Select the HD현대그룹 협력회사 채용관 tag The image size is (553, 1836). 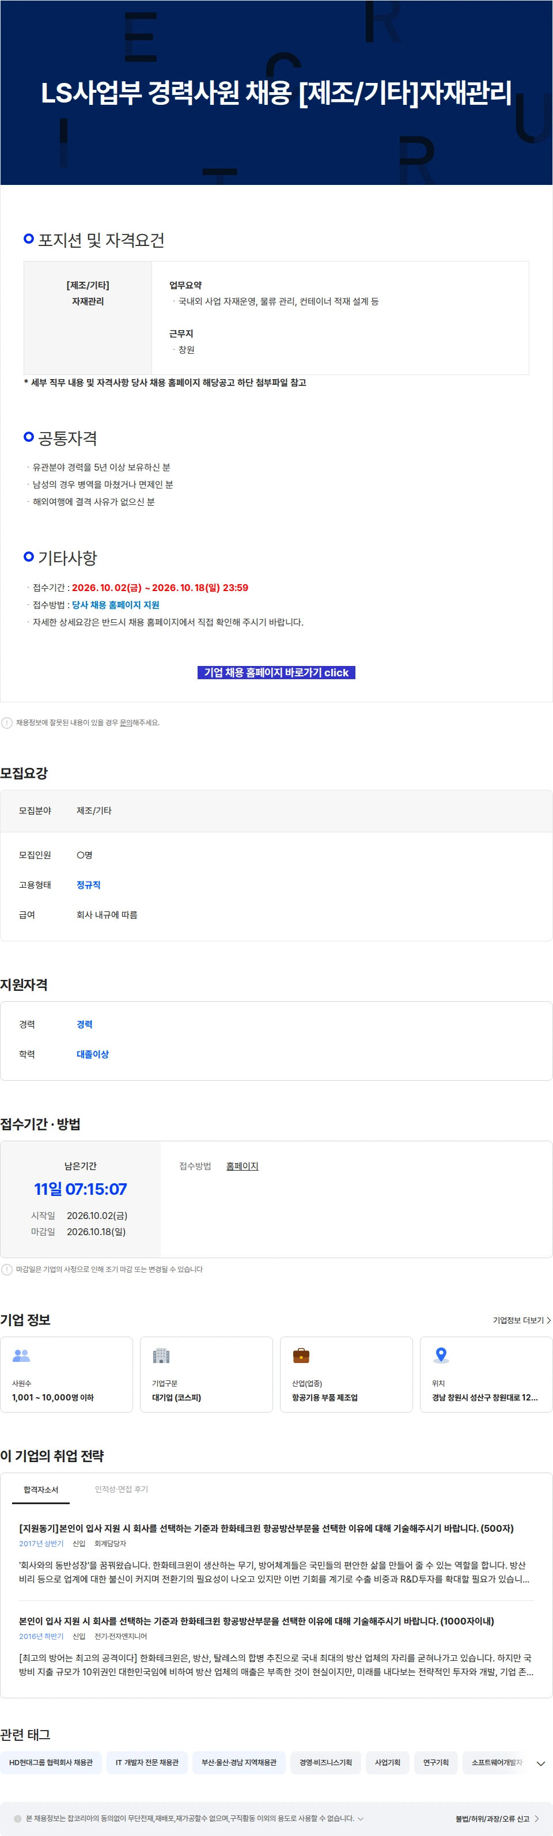point(51,1763)
